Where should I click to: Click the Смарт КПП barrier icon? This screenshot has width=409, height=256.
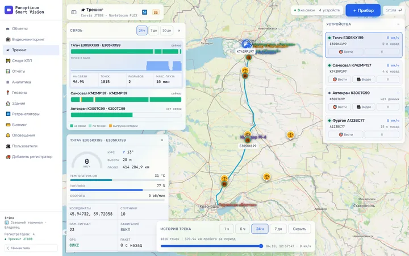[8, 61]
